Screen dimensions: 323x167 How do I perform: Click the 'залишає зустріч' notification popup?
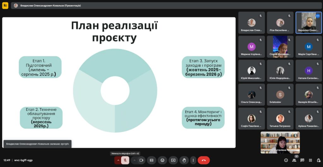point(37,144)
